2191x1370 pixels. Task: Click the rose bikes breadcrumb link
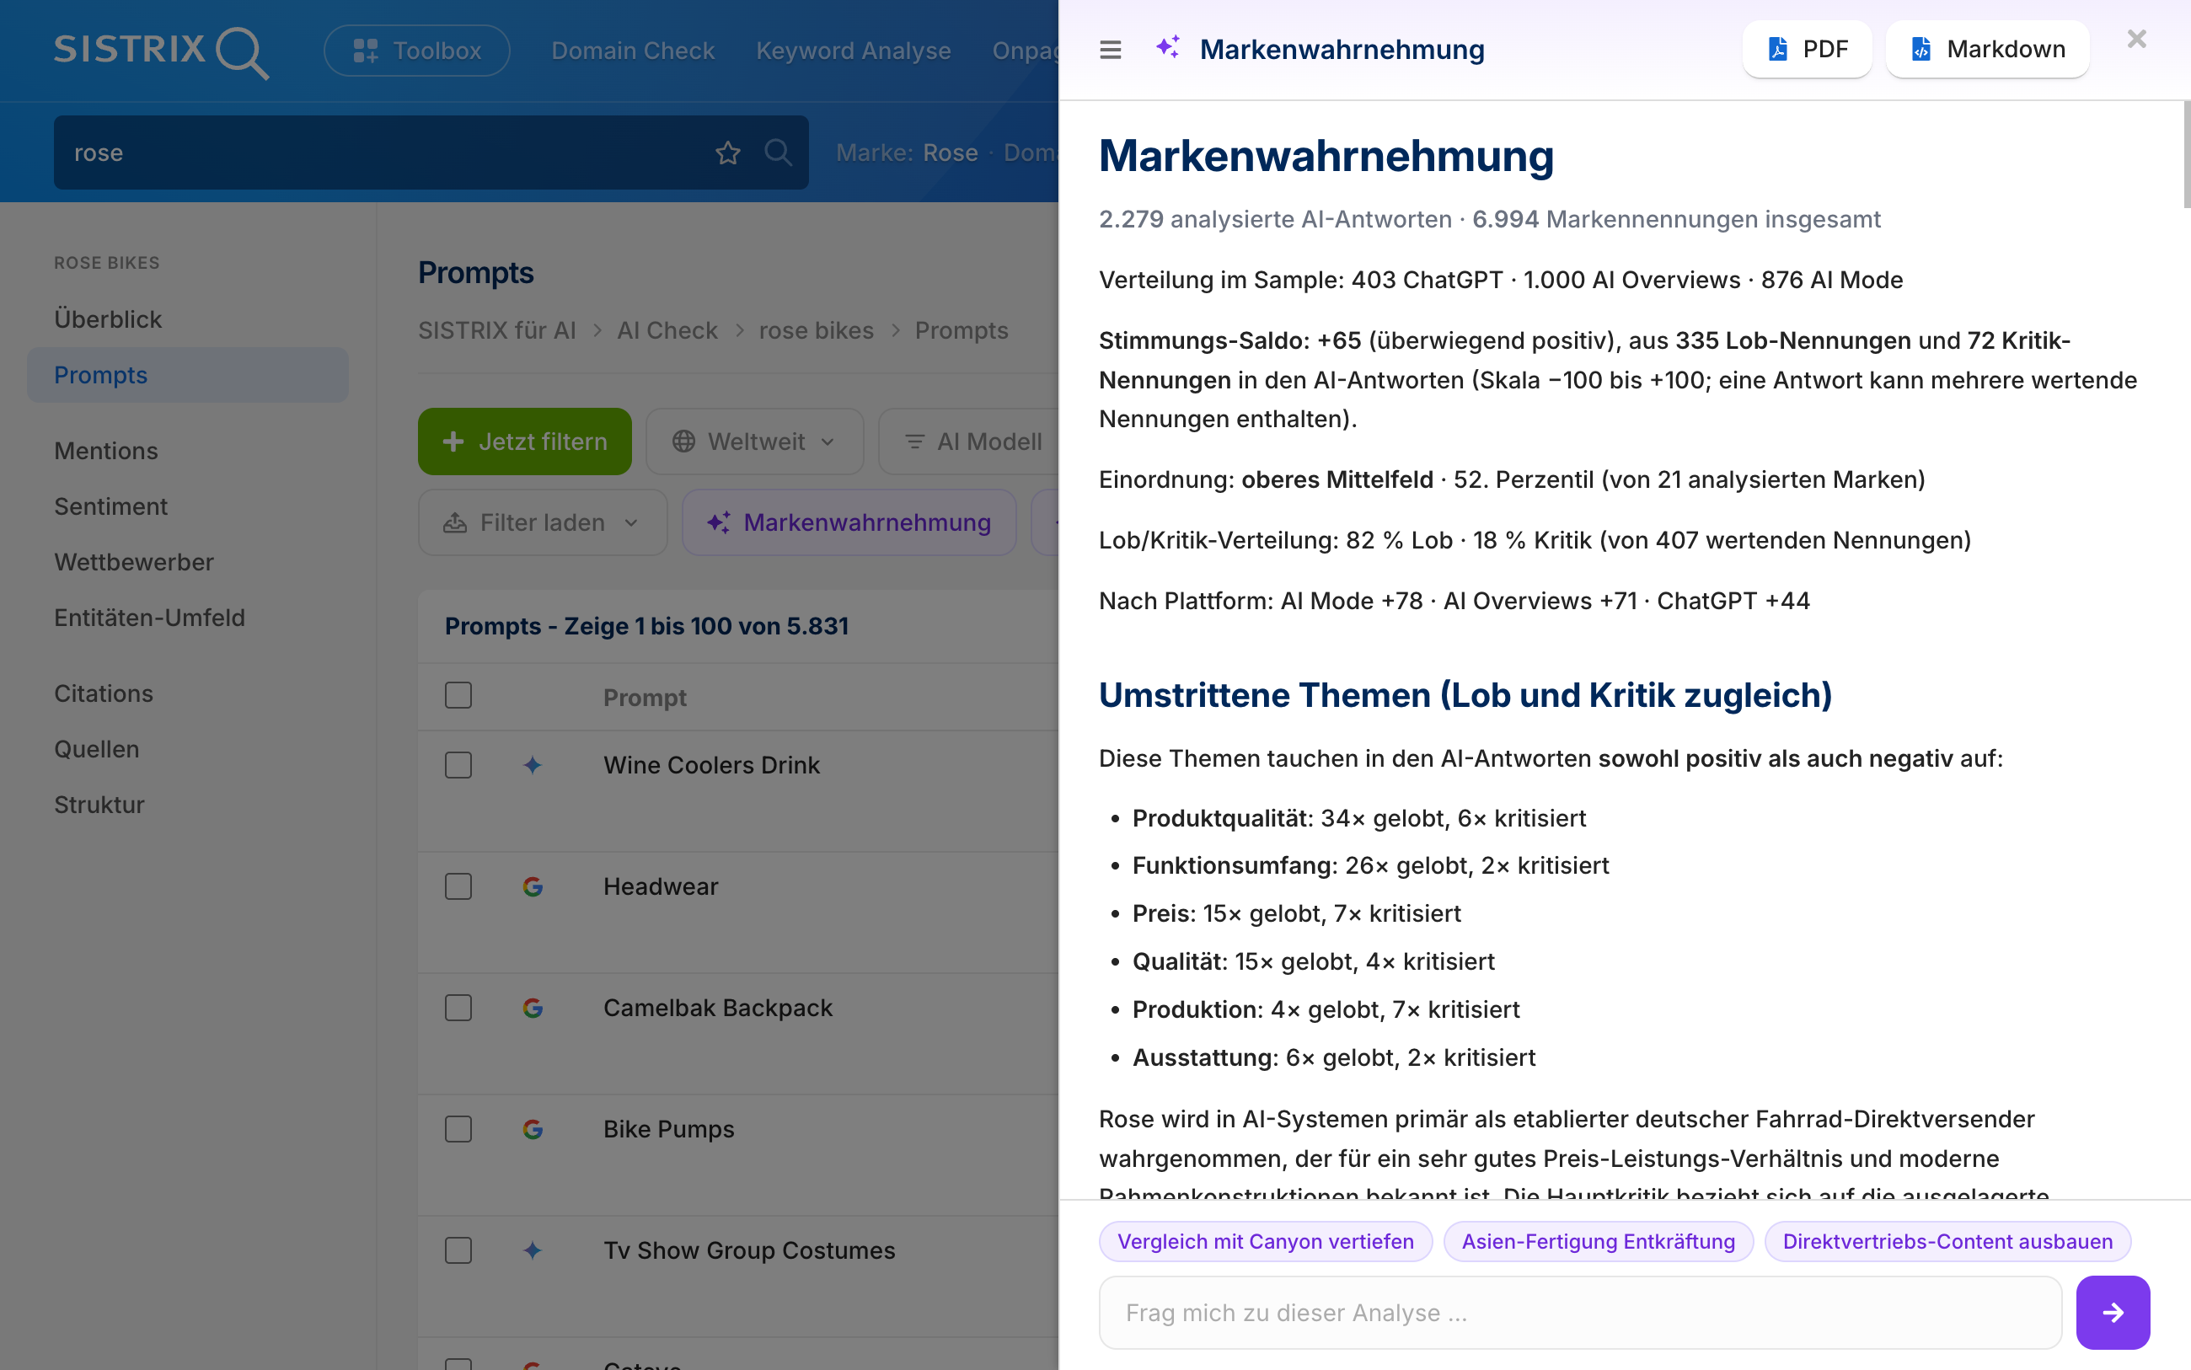tap(817, 331)
